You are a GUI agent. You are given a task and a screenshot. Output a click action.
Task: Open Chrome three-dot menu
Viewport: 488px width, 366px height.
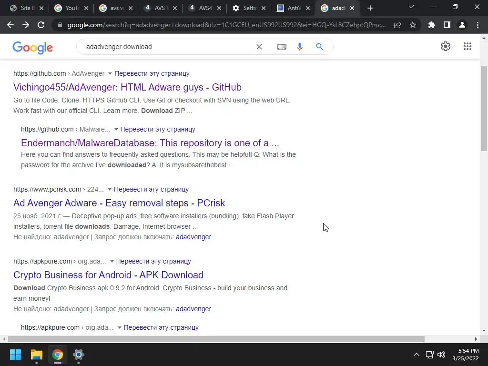pos(478,25)
